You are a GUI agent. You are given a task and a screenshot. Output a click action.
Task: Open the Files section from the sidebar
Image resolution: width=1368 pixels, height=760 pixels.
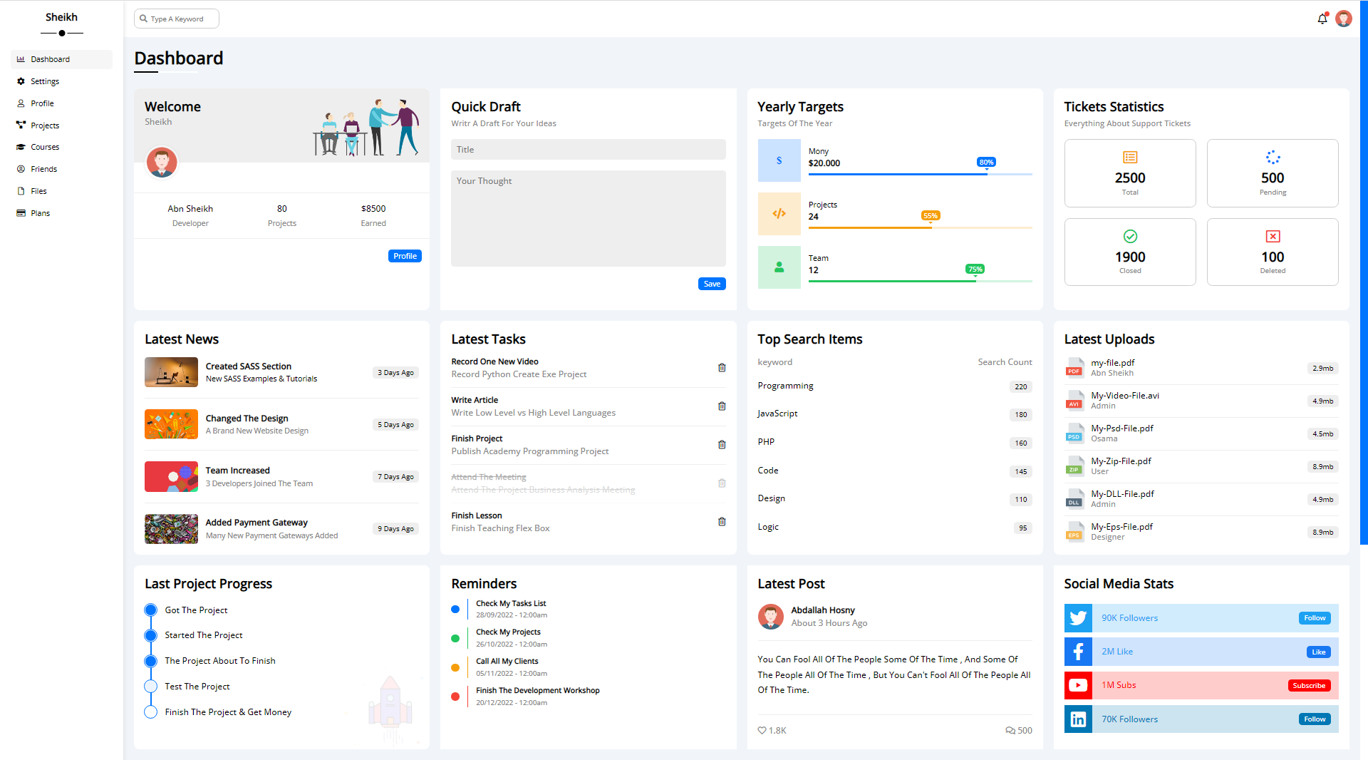point(38,190)
